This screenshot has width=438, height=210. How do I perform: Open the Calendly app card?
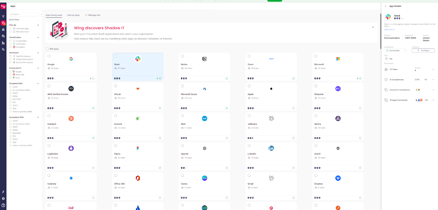pyautogui.click(x=71, y=186)
